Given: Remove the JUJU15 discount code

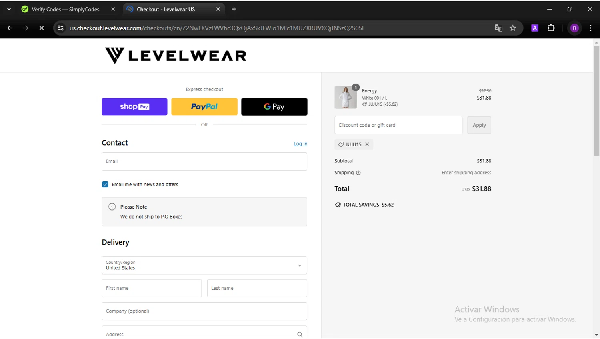Looking at the screenshot, I should click(x=367, y=144).
